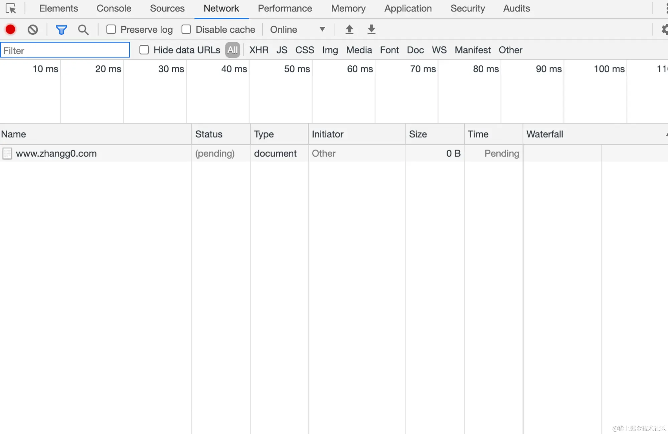
Task: Filter requests by XHR type
Action: click(259, 50)
